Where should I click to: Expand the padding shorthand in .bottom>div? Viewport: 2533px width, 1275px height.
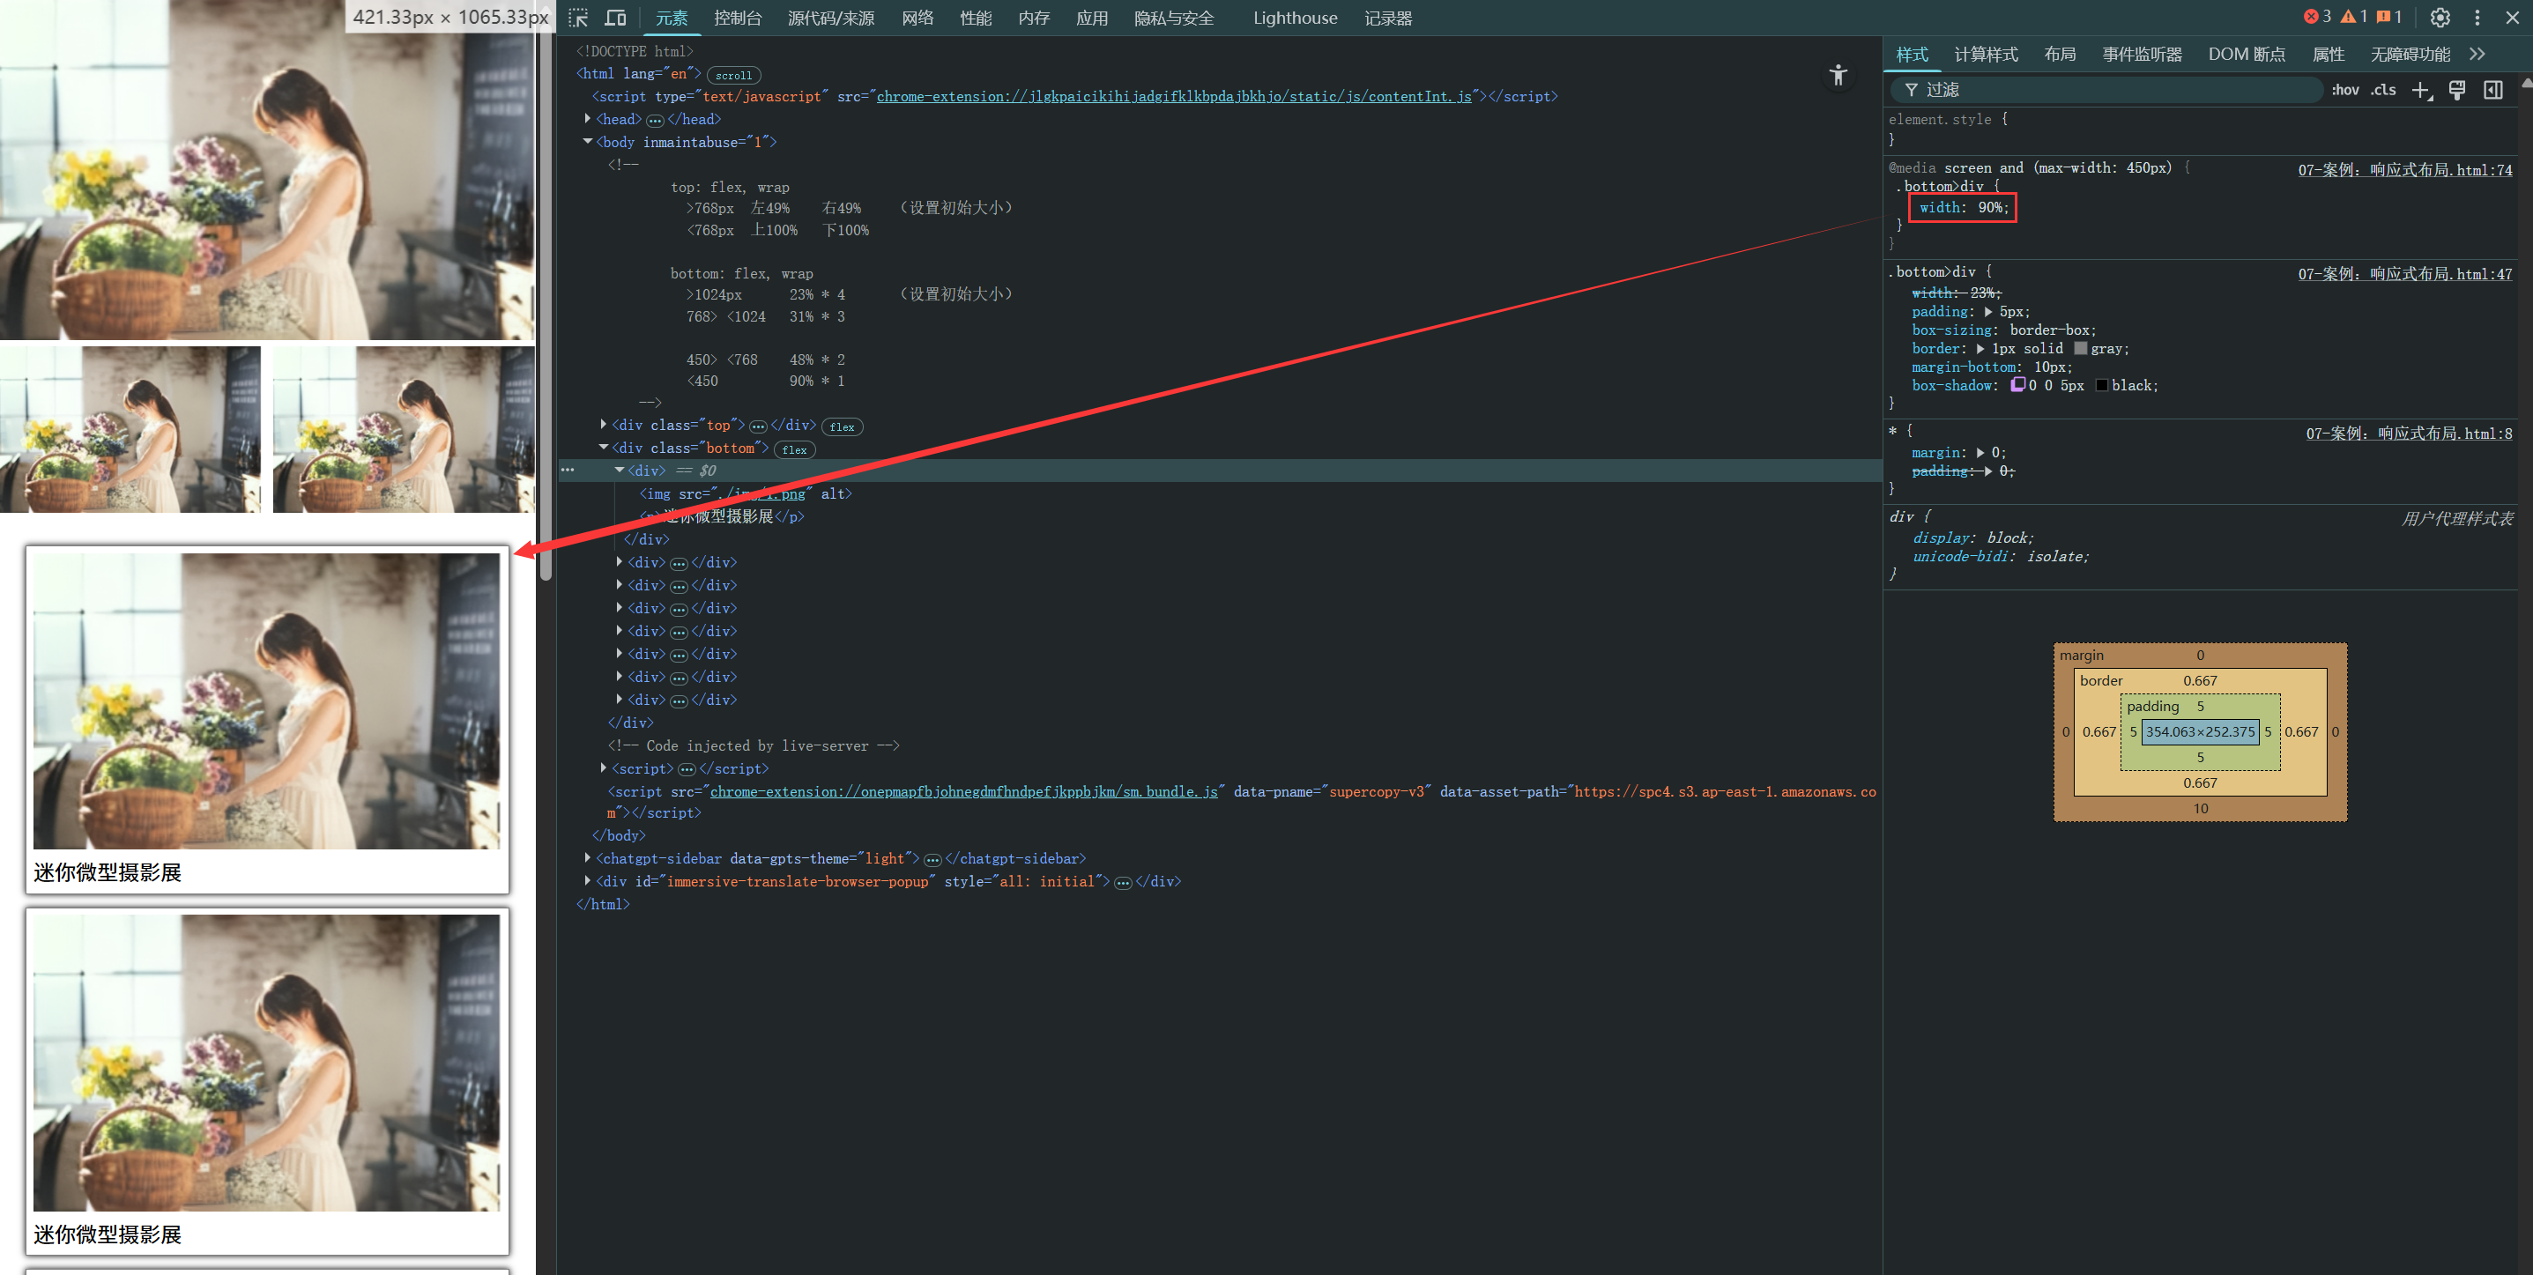point(1988,312)
